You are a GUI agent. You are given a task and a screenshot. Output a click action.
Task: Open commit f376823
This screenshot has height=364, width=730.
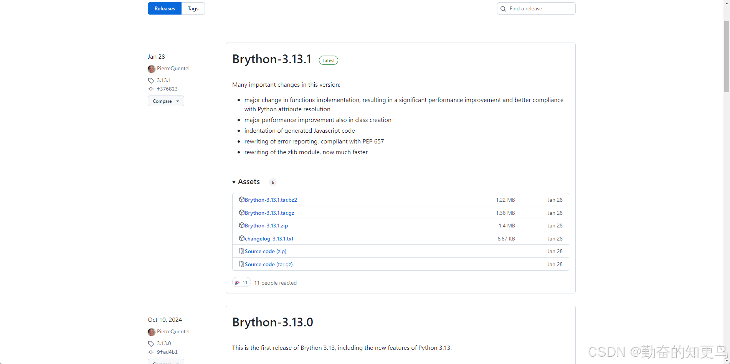[x=167, y=89]
